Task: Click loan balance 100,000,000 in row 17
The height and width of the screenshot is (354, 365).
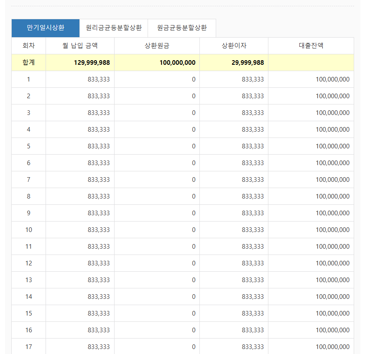Action: tap(333, 347)
